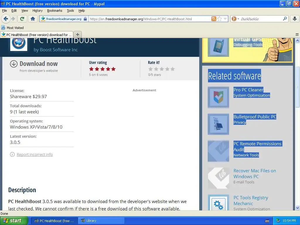Click into the DuckDuckGo search field
300x225 pixels.
point(261,19)
